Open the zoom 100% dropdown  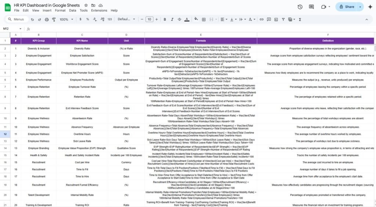click(66, 19)
